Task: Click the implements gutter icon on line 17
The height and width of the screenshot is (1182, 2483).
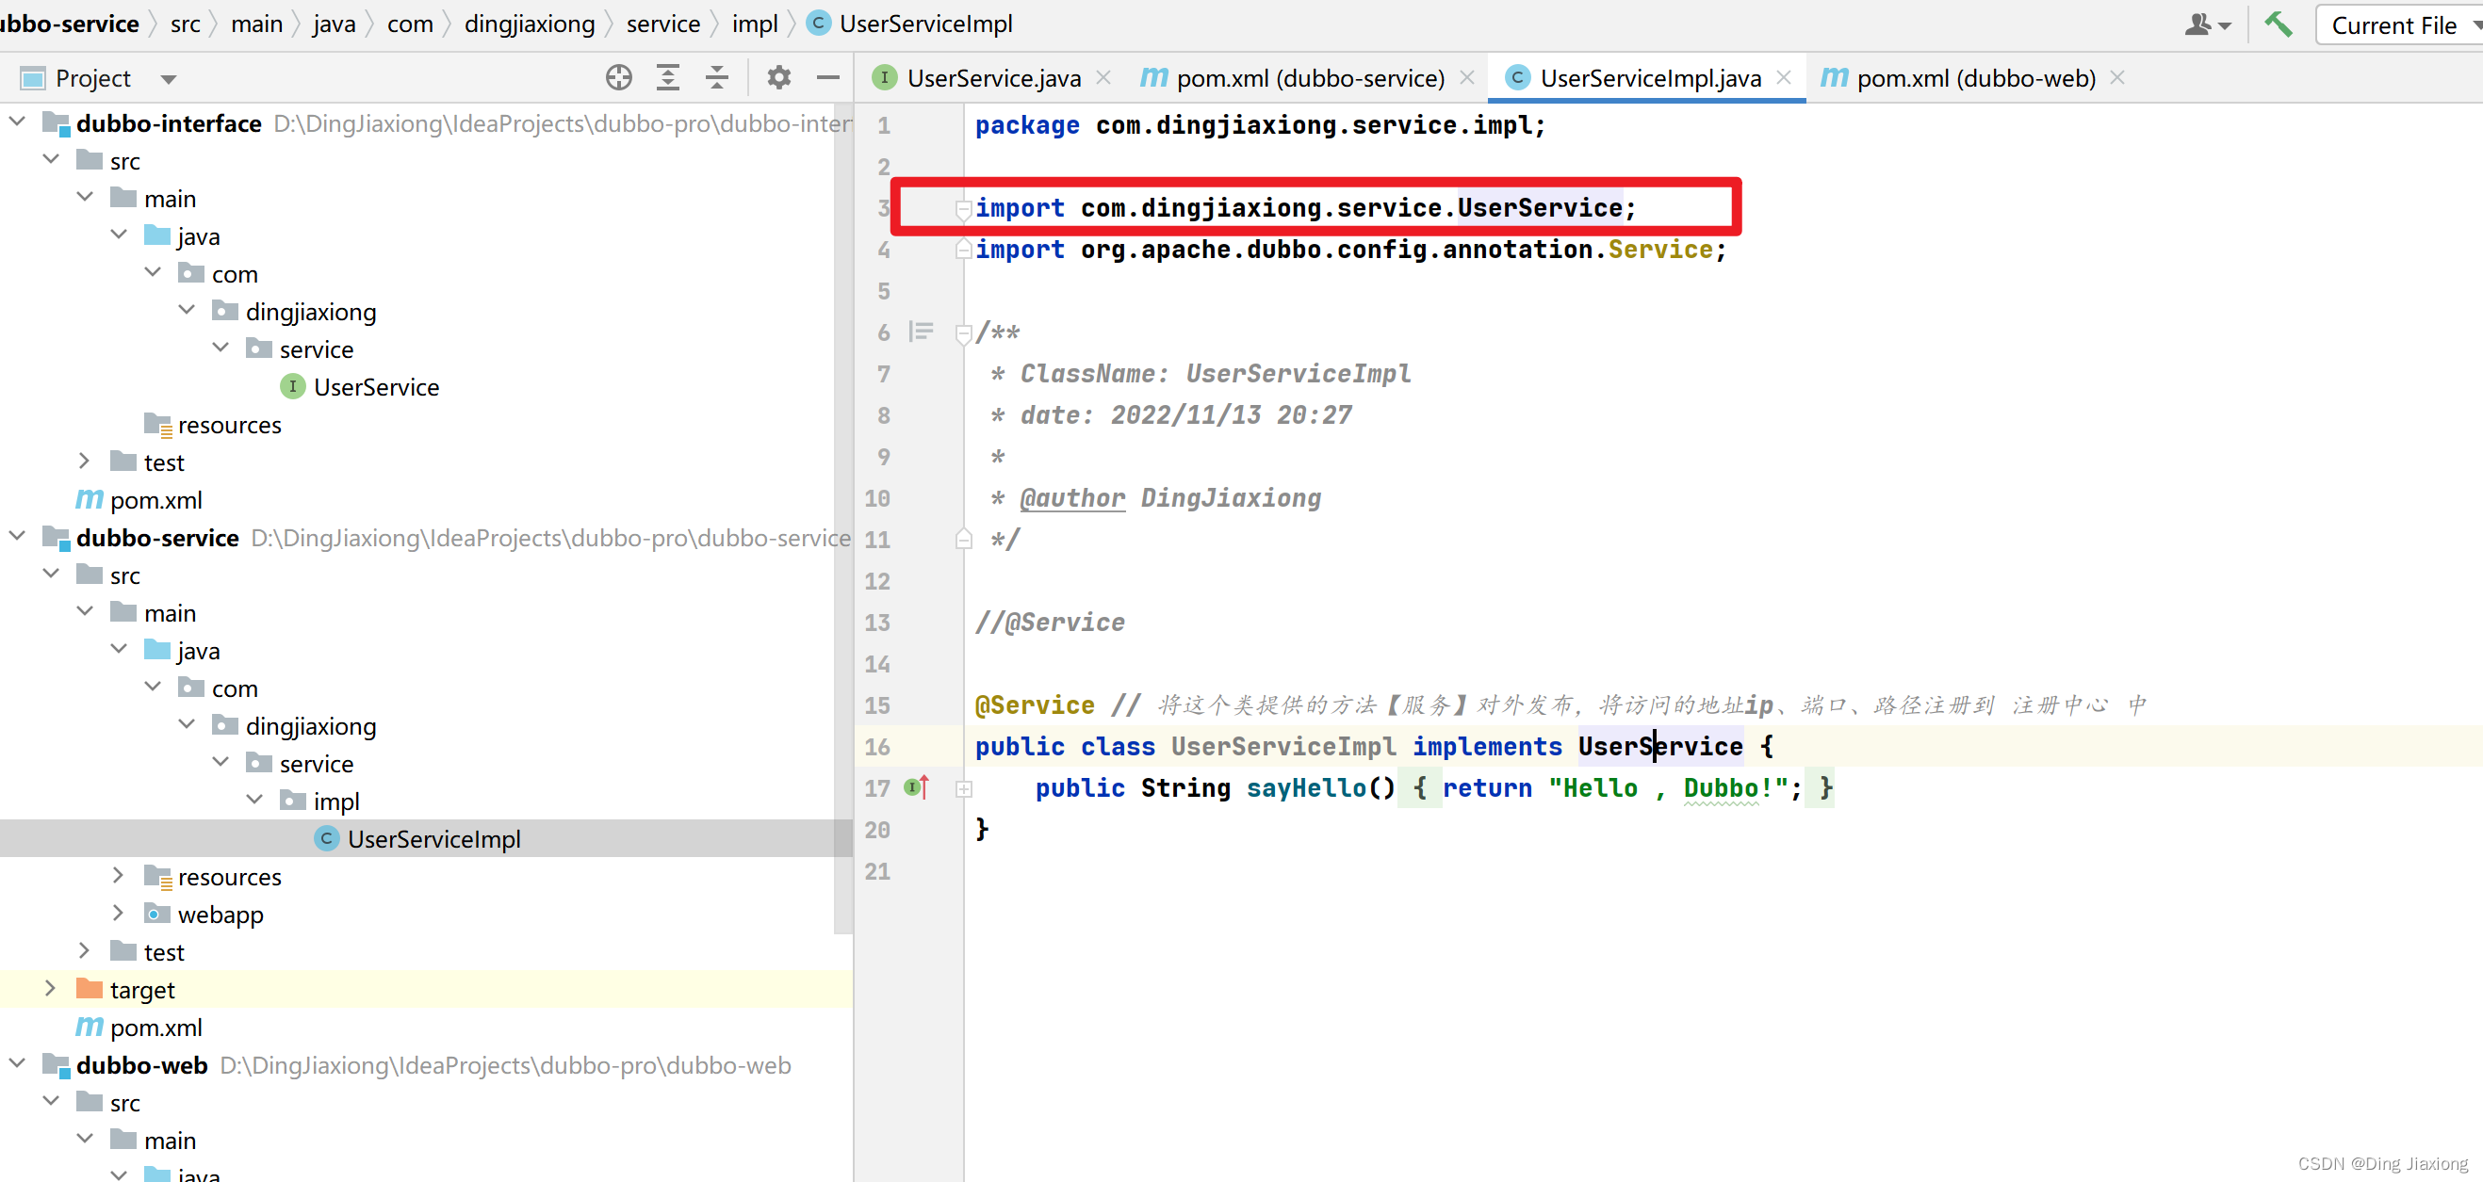Action: [917, 788]
